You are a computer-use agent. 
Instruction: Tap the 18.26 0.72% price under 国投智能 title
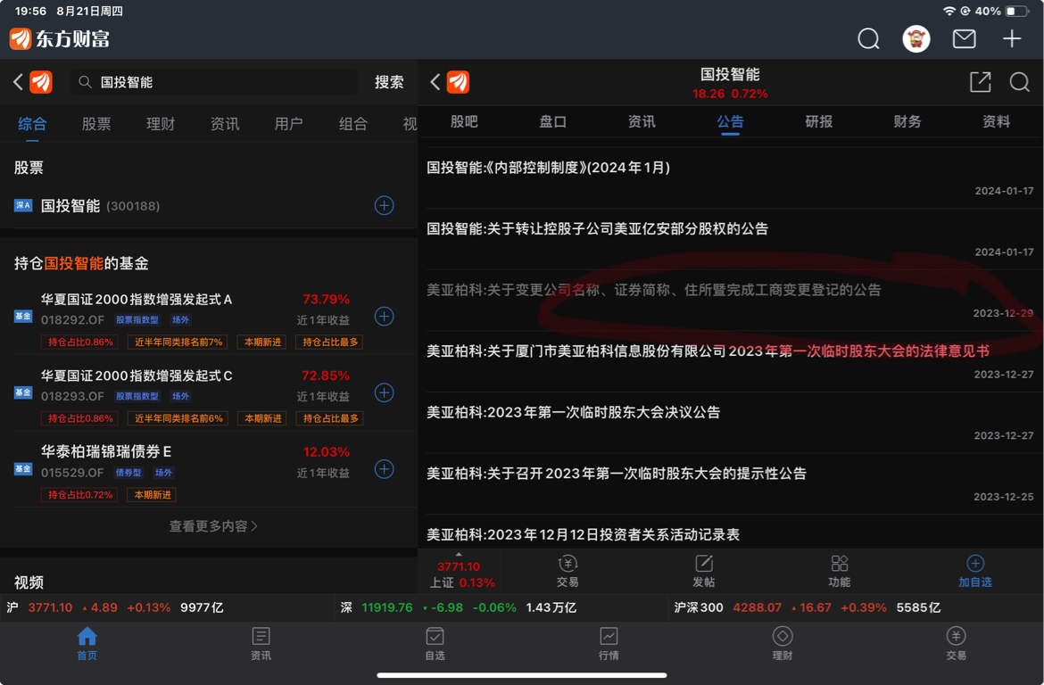pos(730,94)
